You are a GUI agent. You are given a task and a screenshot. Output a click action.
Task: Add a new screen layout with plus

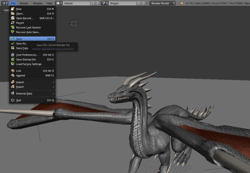93,3
